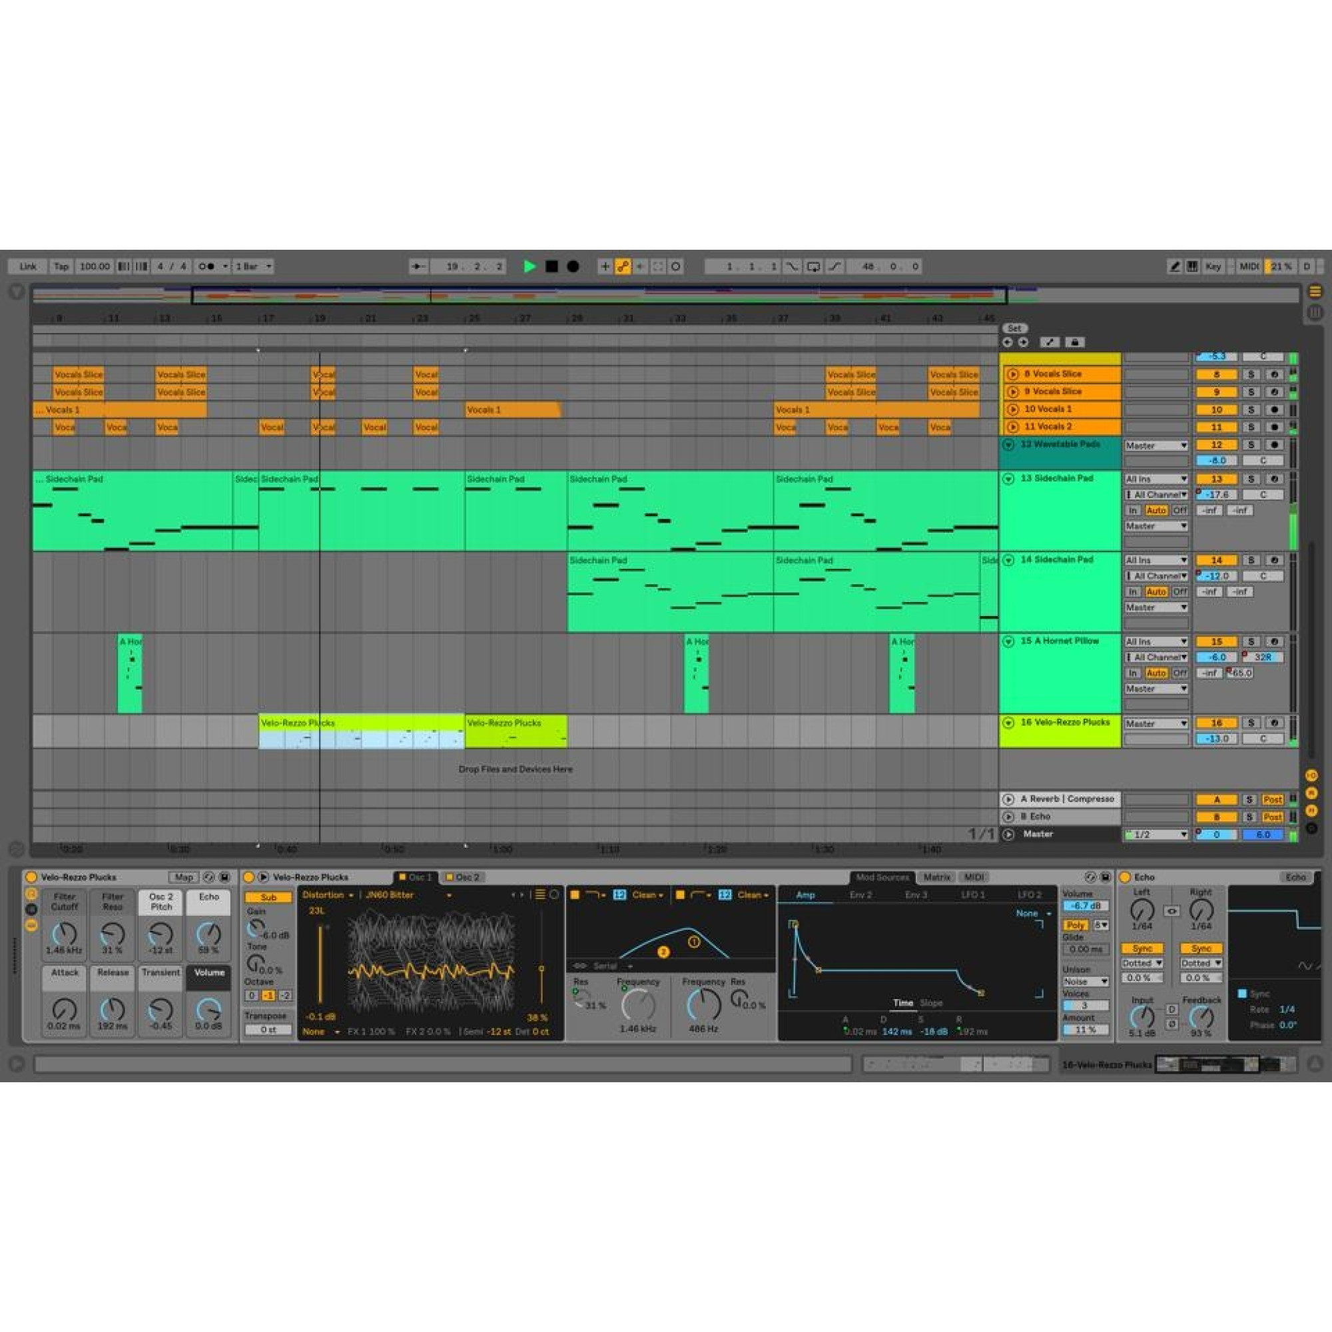Adjust track 16 volume slider at -13.0
Image resolution: width=1332 pixels, height=1332 pixels.
1216,739
